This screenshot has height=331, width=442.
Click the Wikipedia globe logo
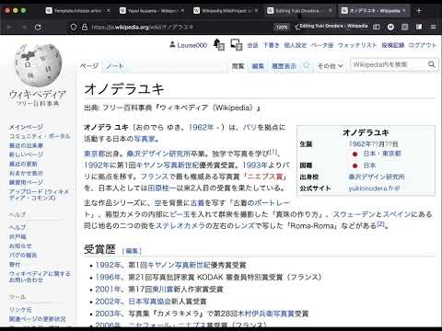coord(39,65)
